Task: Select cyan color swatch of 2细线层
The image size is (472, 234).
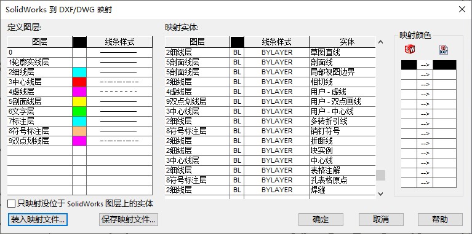Action: [79, 72]
